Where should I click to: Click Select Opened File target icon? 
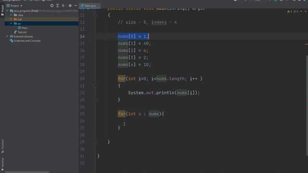pyautogui.click(x=52, y=6)
